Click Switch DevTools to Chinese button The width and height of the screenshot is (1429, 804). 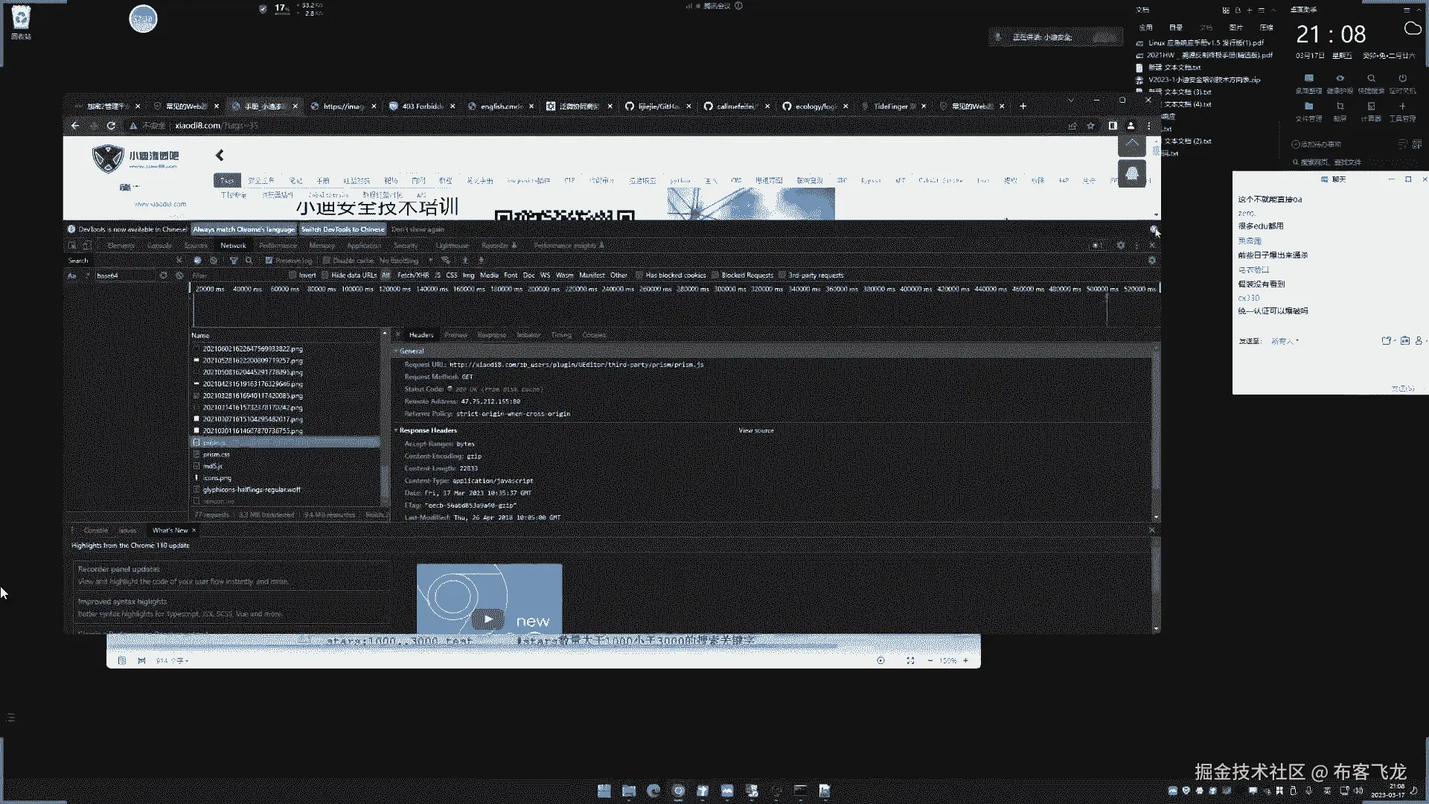[x=342, y=229]
